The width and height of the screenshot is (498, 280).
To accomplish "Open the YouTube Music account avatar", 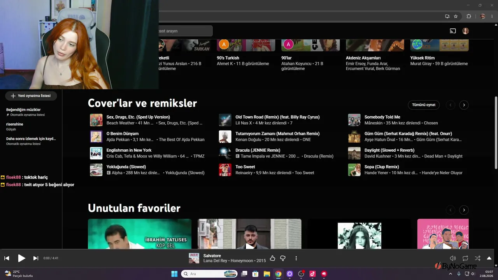I will (x=465, y=31).
